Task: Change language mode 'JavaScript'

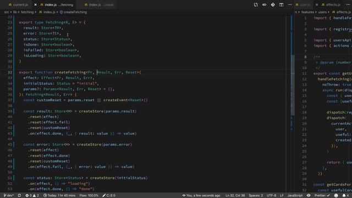Action: click(x=295, y=196)
